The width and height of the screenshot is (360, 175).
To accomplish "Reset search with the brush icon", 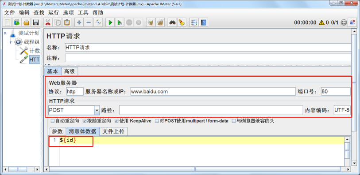I will tap(182, 22).
